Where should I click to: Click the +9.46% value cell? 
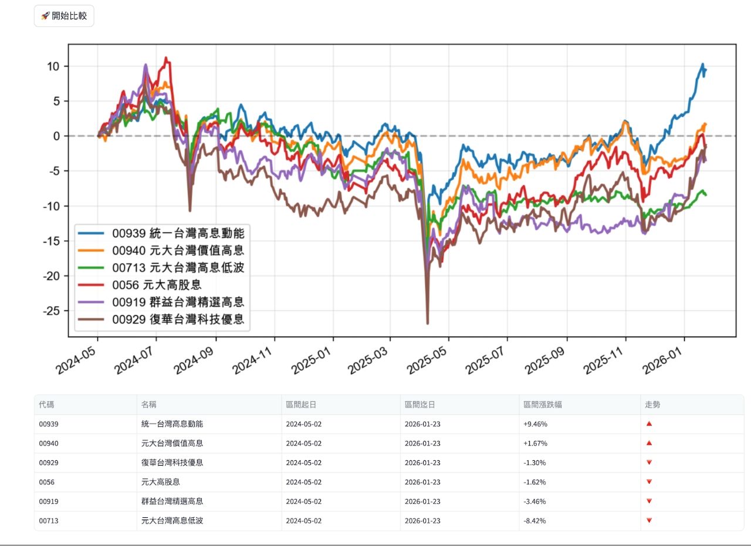point(535,424)
